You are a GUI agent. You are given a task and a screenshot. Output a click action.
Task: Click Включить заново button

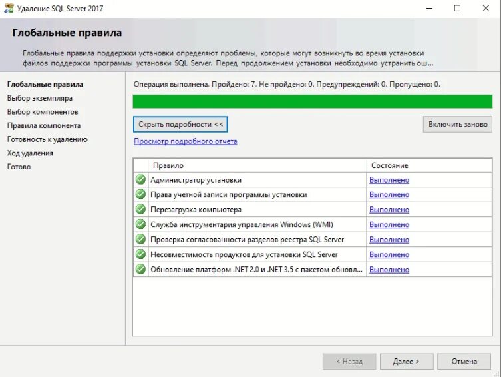(x=458, y=124)
